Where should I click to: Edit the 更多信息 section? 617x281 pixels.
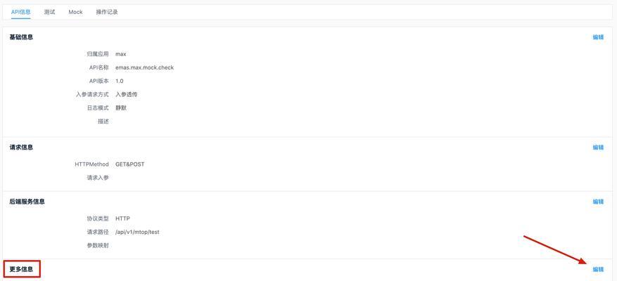pyautogui.click(x=598, y=269)
